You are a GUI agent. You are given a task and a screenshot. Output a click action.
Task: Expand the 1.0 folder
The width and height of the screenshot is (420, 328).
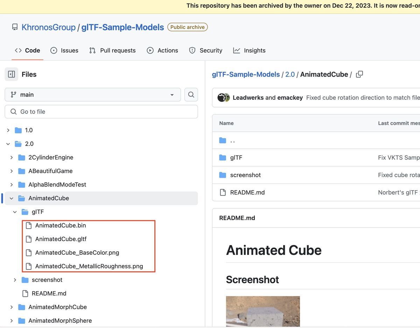click(8, 130)
